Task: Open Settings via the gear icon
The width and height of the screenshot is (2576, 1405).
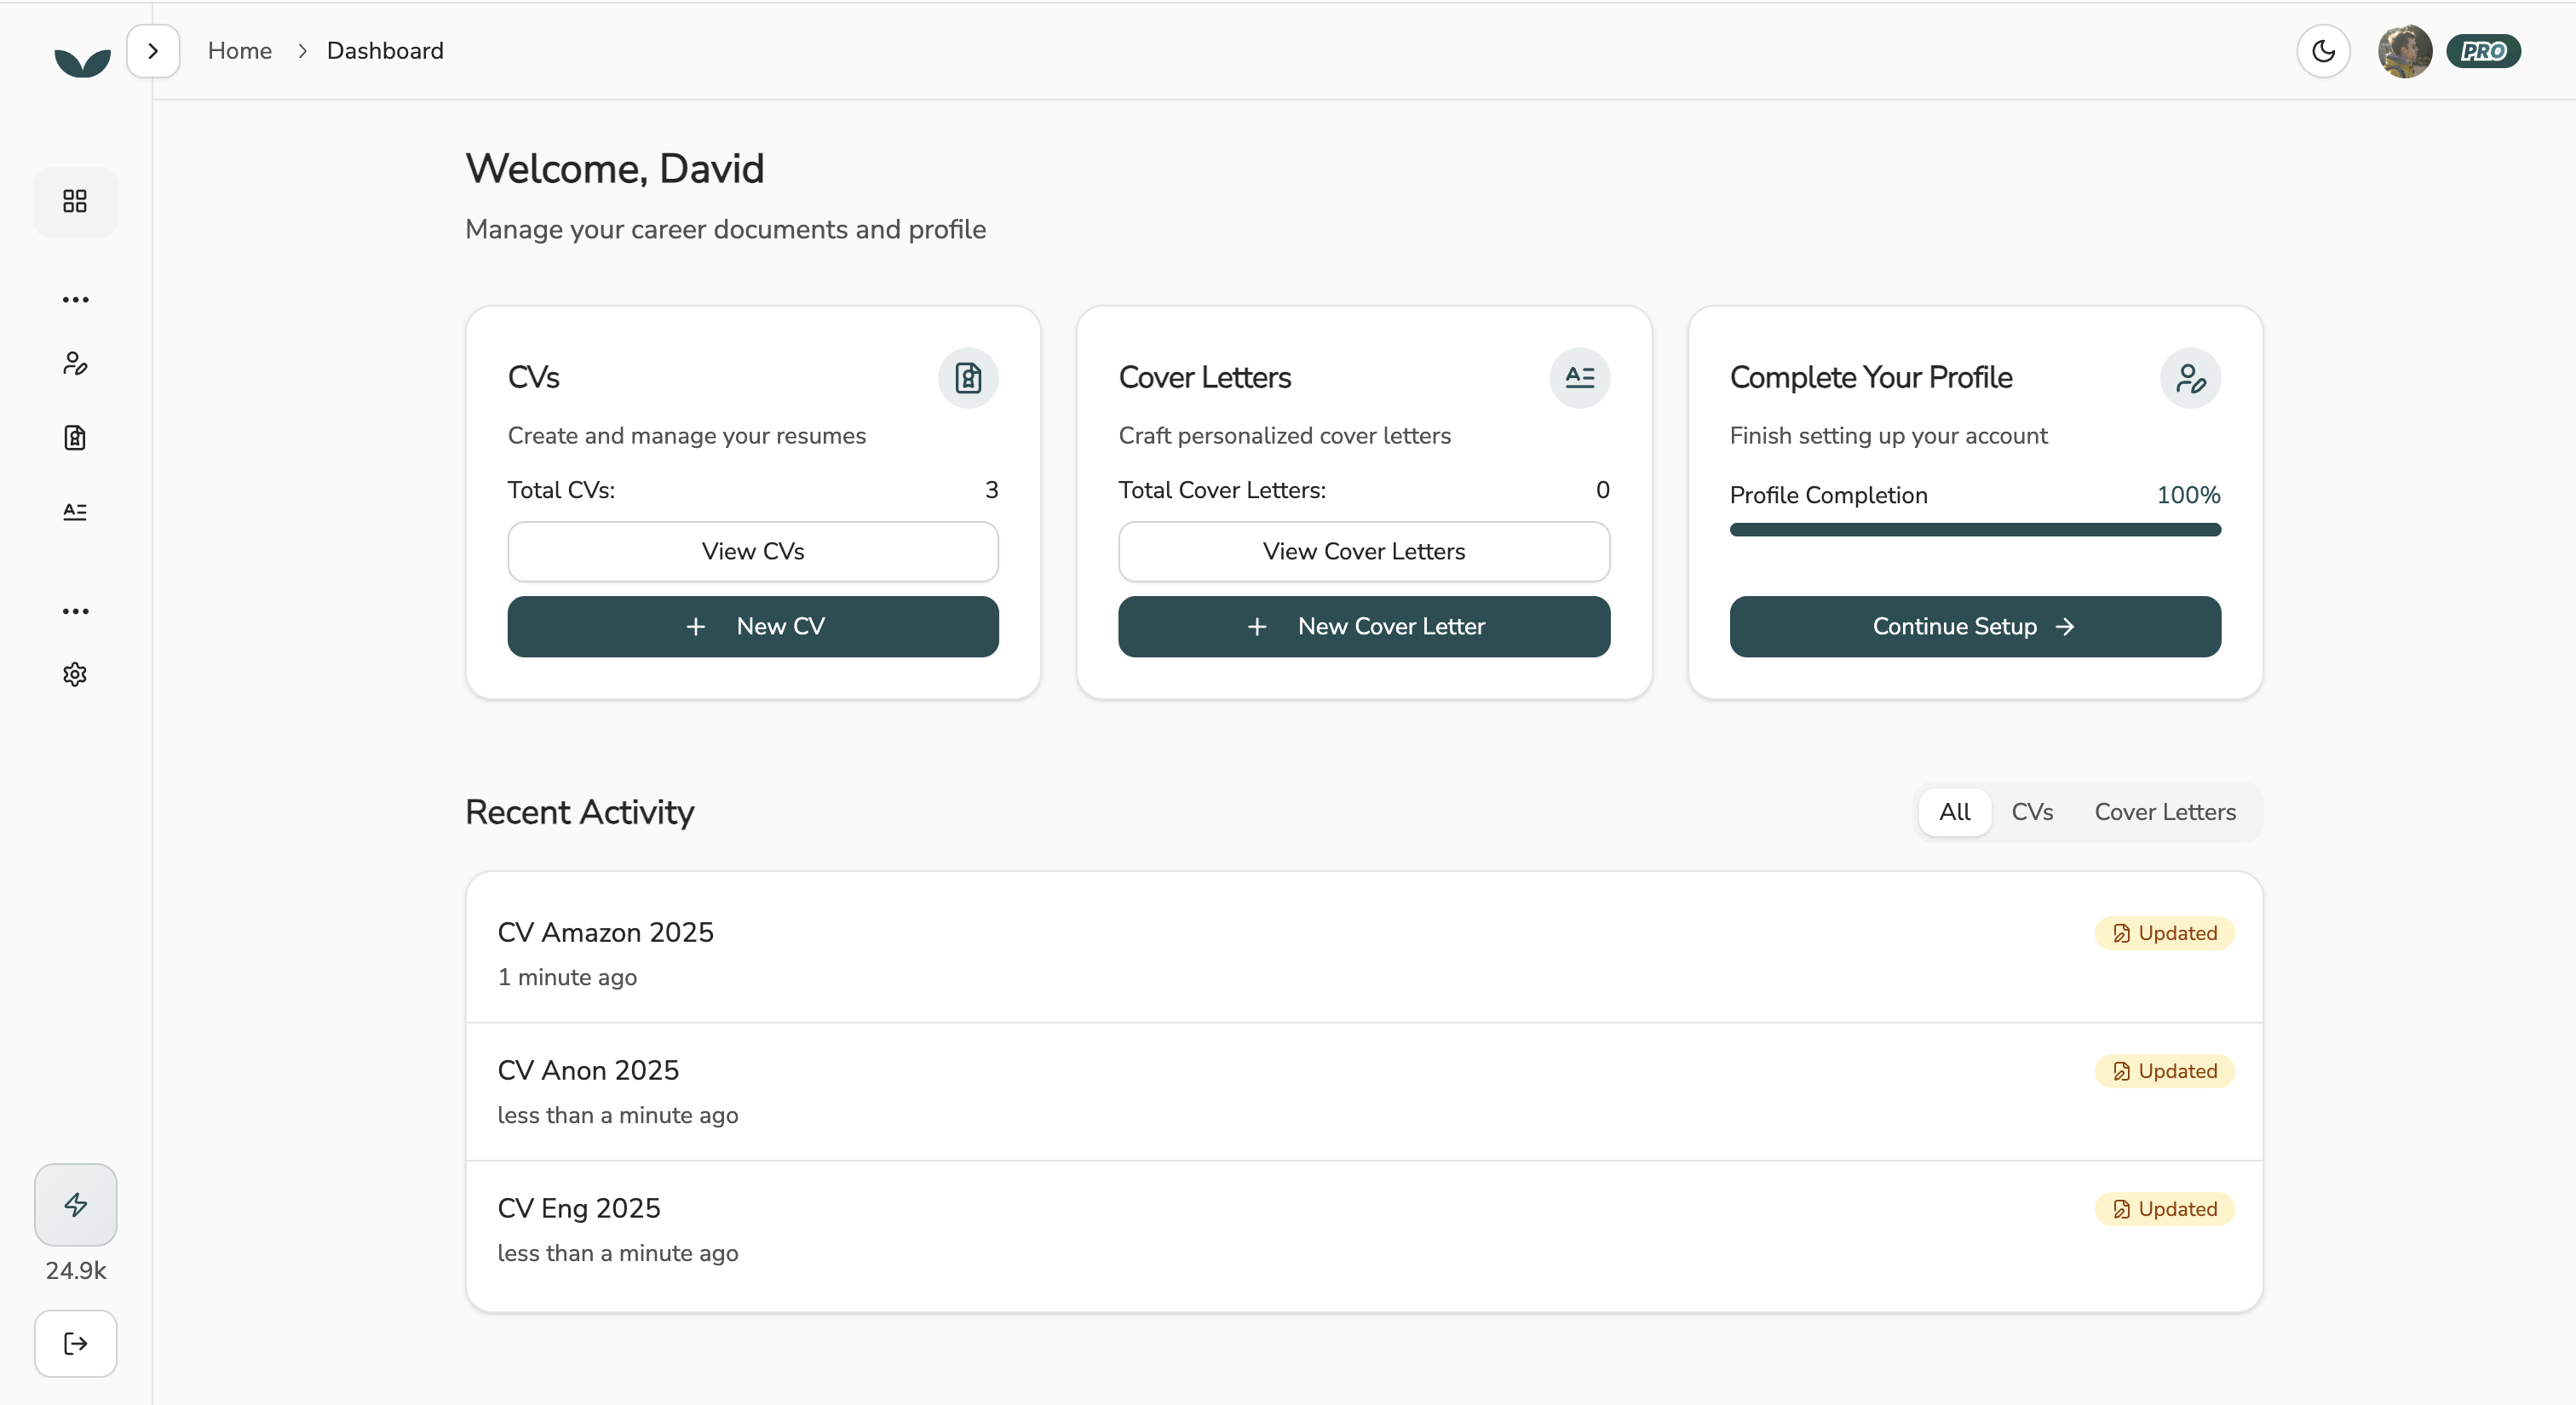Action: (x=75, y=674)
